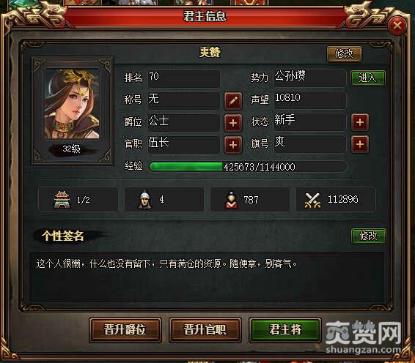Click the population figure icon showing 787
The width and height of the screenshot is (415, 363).
(x=231, y=200)
